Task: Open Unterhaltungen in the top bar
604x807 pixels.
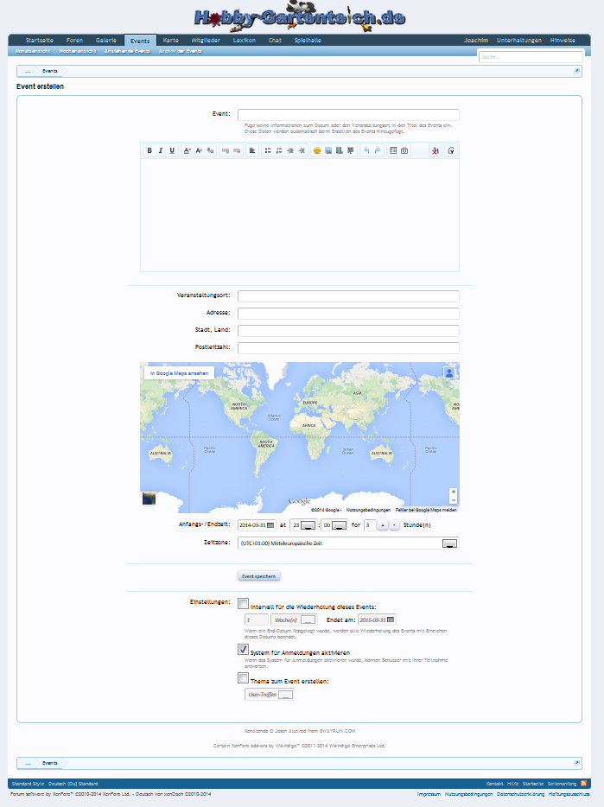Action: (x=519, y=40)
